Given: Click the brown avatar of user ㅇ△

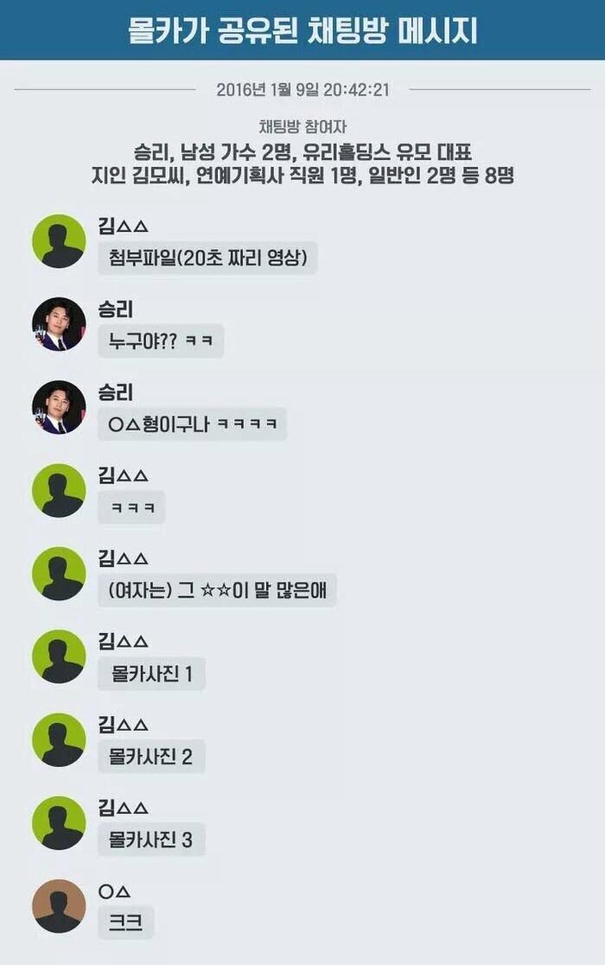Looking at the screenshot, I should pos(59,906).
